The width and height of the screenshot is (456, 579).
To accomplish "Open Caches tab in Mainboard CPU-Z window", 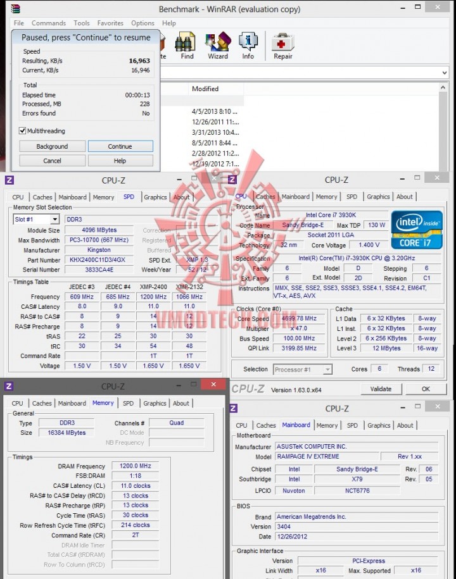I will 266,425.
